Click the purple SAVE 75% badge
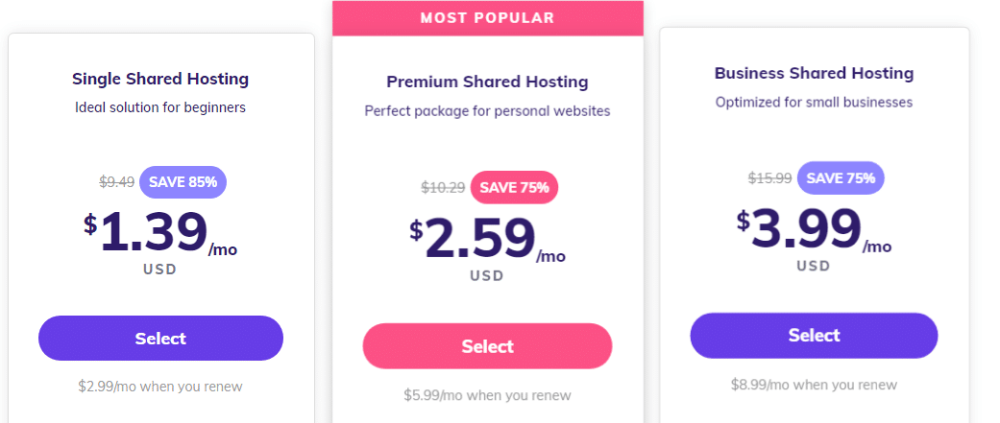 841,178
